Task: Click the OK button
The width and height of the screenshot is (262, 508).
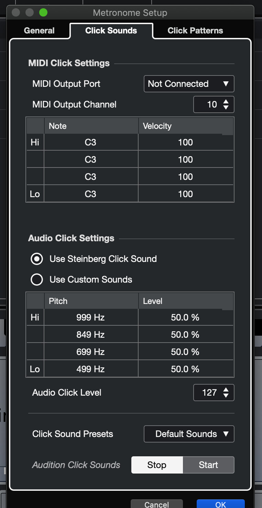Action: [x=220, y=504]
